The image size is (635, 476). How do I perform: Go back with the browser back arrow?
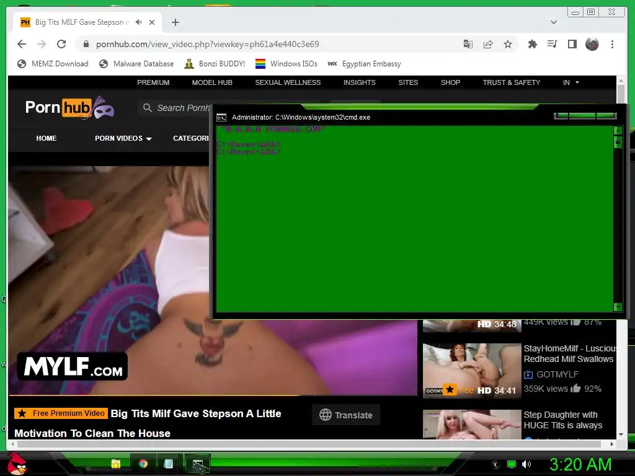tap(22, 44)
